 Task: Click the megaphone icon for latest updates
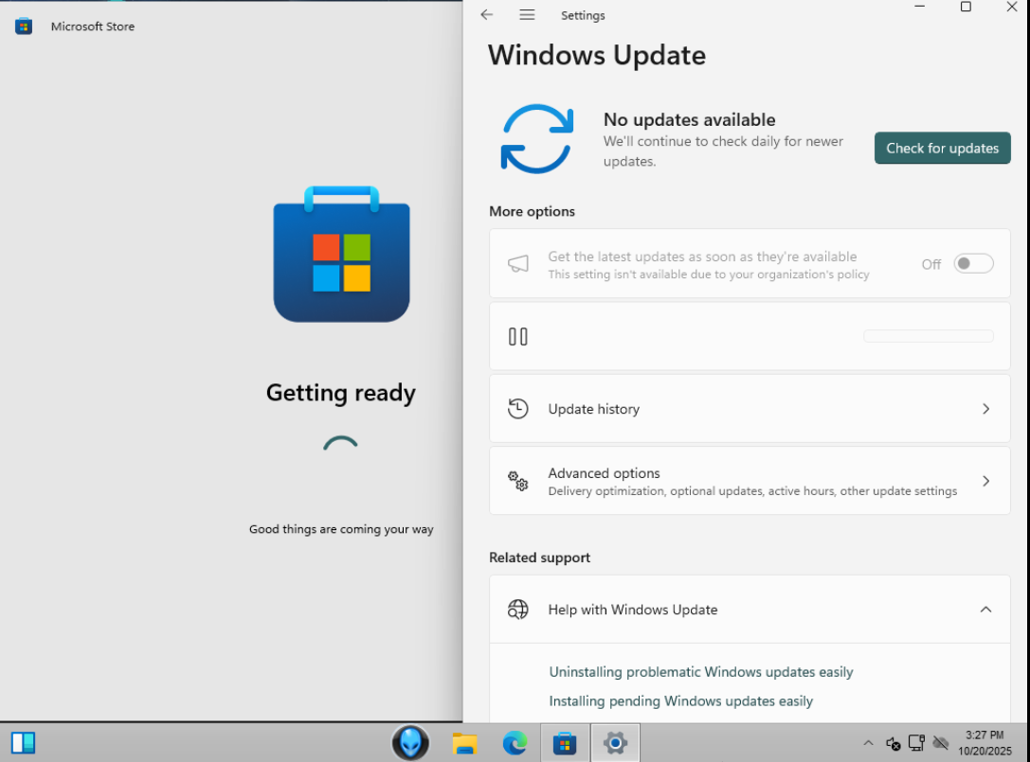[x=517, y=264]
